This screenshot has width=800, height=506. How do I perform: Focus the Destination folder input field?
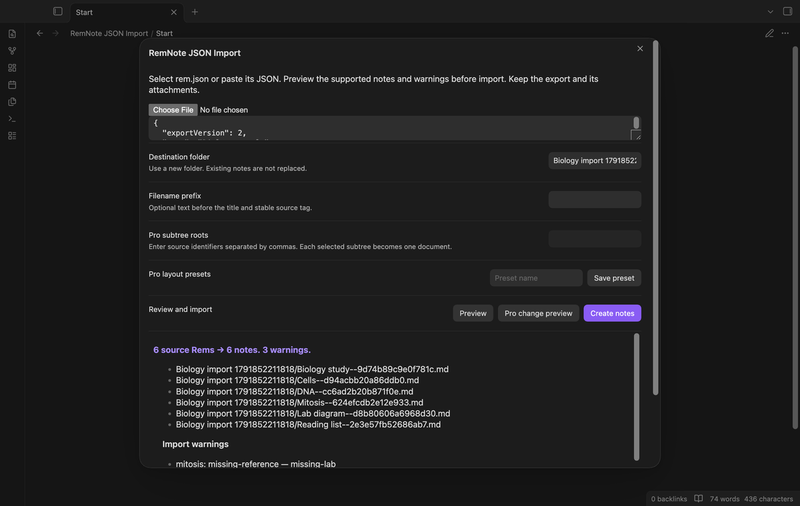pyautogui.click(x=595, y=160)
